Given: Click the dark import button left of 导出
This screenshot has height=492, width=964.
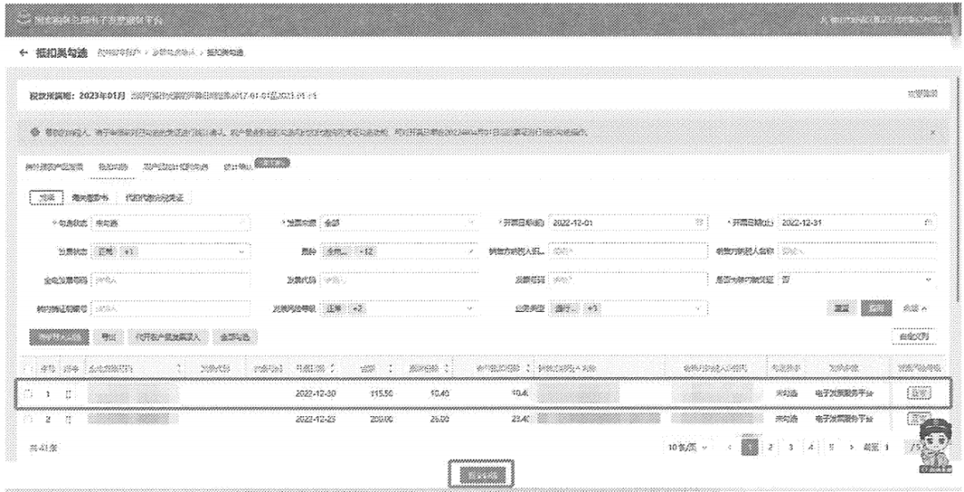Looking at the screenshot, I should 59,337.
